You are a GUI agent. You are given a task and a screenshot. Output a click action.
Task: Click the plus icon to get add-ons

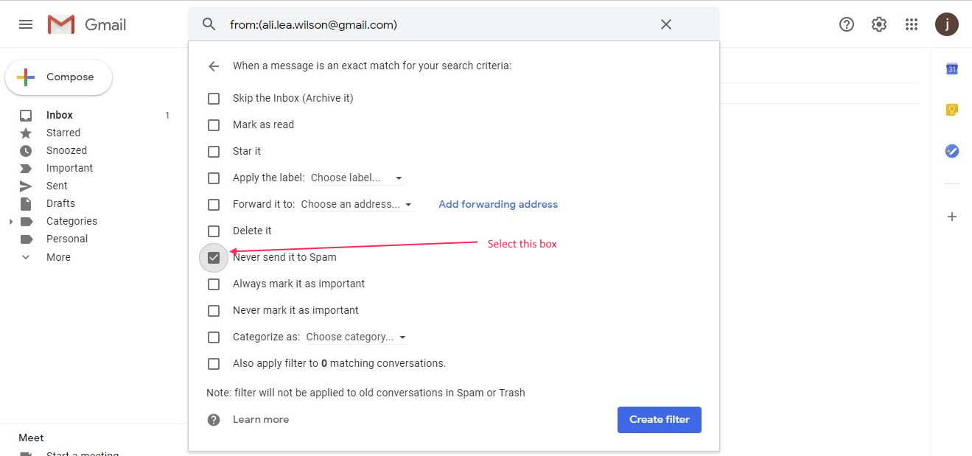(952, 217)
